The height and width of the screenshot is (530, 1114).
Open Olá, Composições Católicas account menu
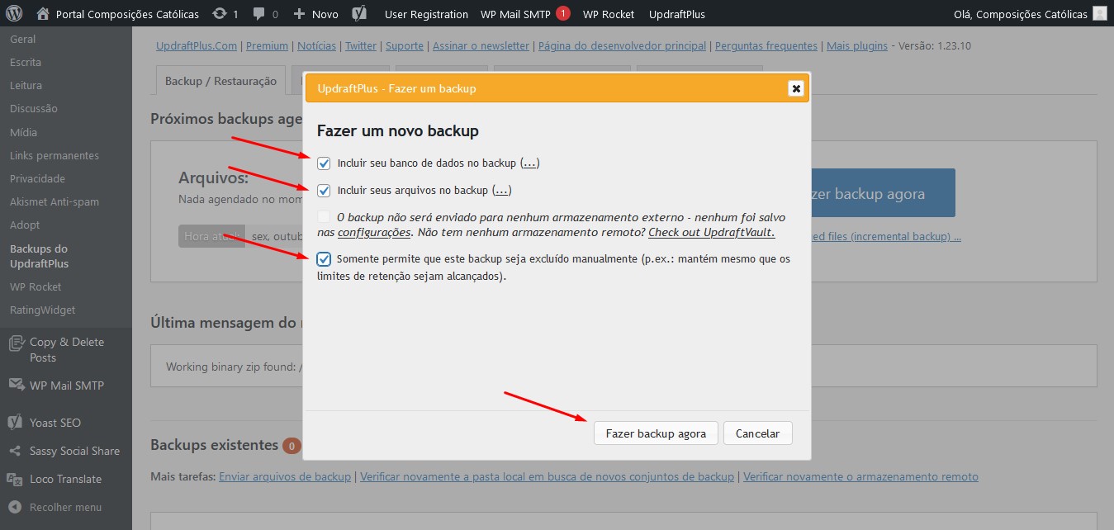point(1021,14)
